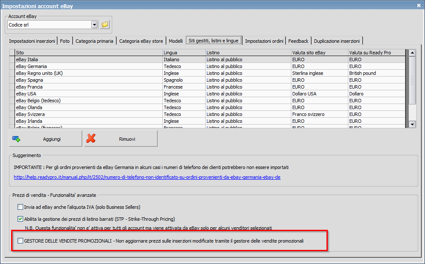Click the Aggiungi button label

pos(52,139)
